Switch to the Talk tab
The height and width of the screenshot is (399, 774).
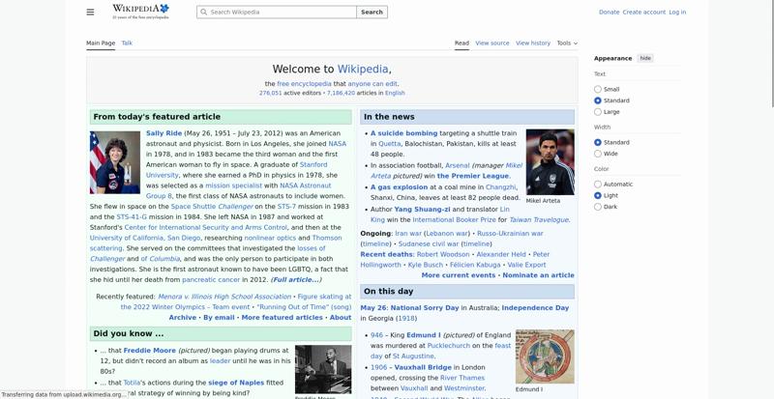pos(127,43)
